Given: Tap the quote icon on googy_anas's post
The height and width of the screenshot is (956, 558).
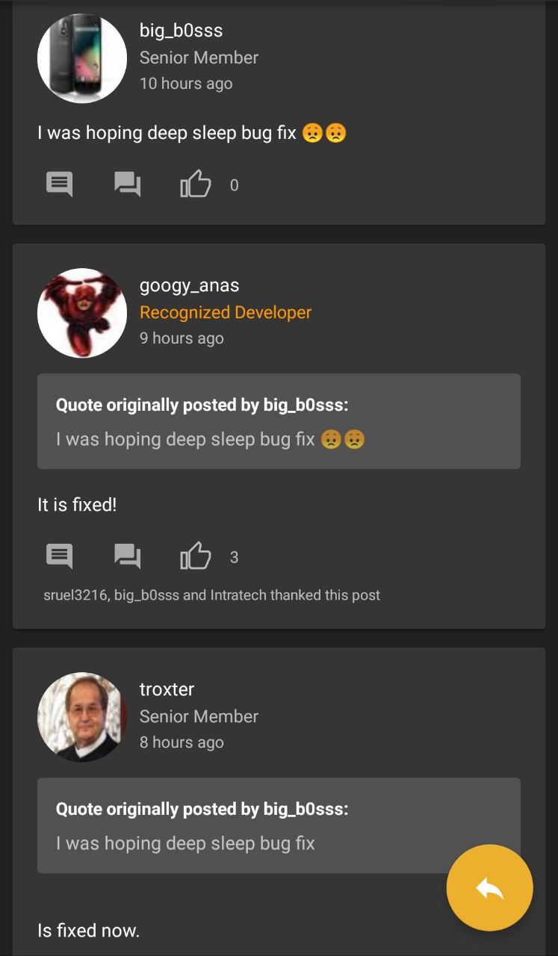Looking at the screenshot, I should 128,556.
